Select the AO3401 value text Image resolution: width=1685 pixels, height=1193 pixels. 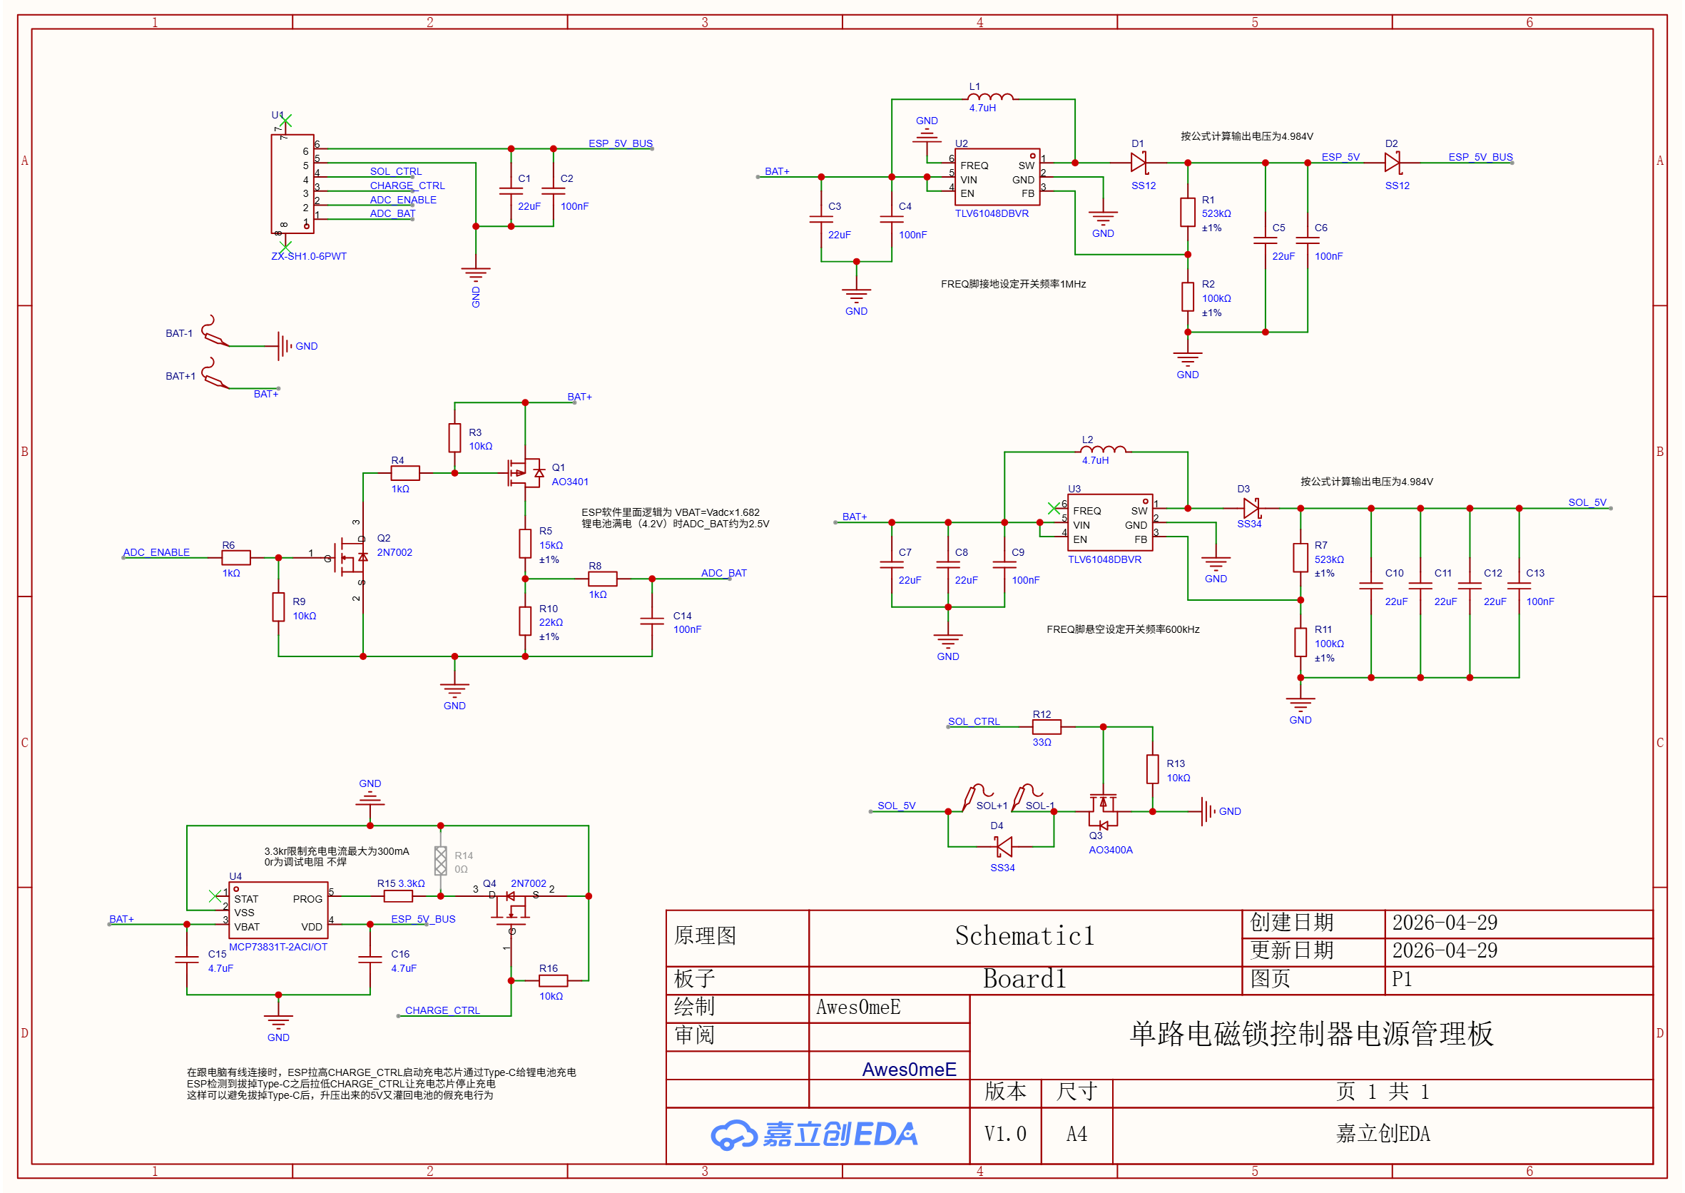pyautogui.click(x=570, y=482)
